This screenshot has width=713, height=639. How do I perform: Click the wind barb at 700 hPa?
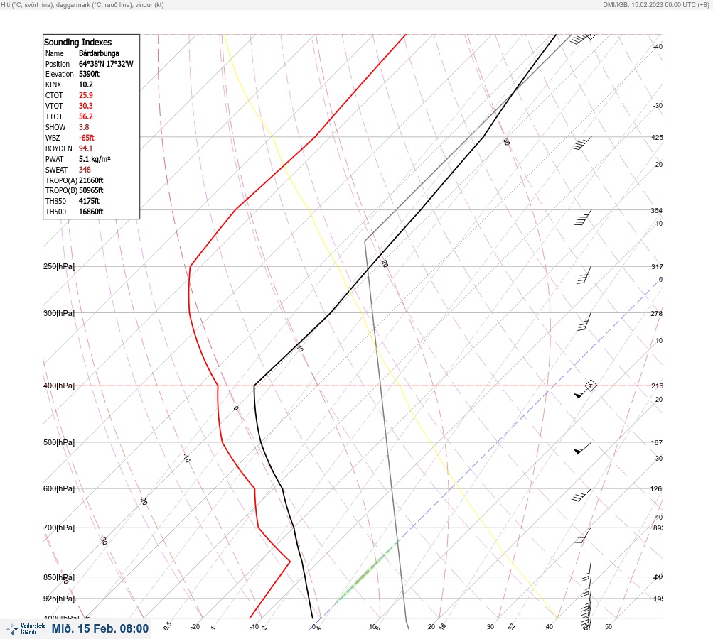point(582,535)
